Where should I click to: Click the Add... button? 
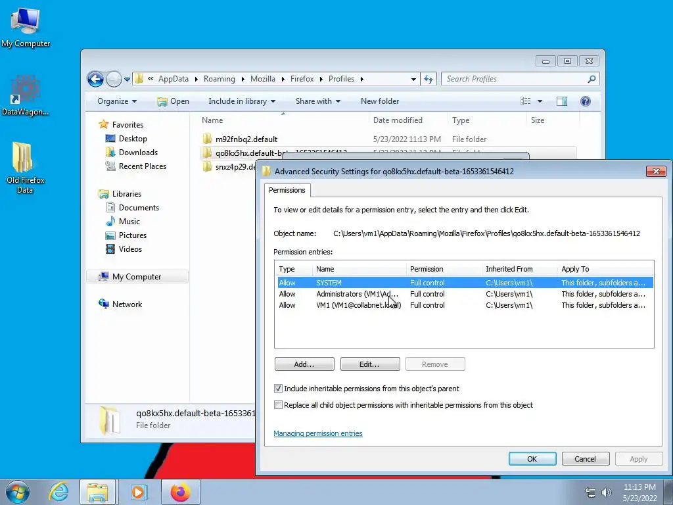[304, 364]
